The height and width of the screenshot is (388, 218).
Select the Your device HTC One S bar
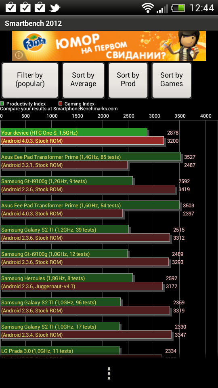pos(73,132)
